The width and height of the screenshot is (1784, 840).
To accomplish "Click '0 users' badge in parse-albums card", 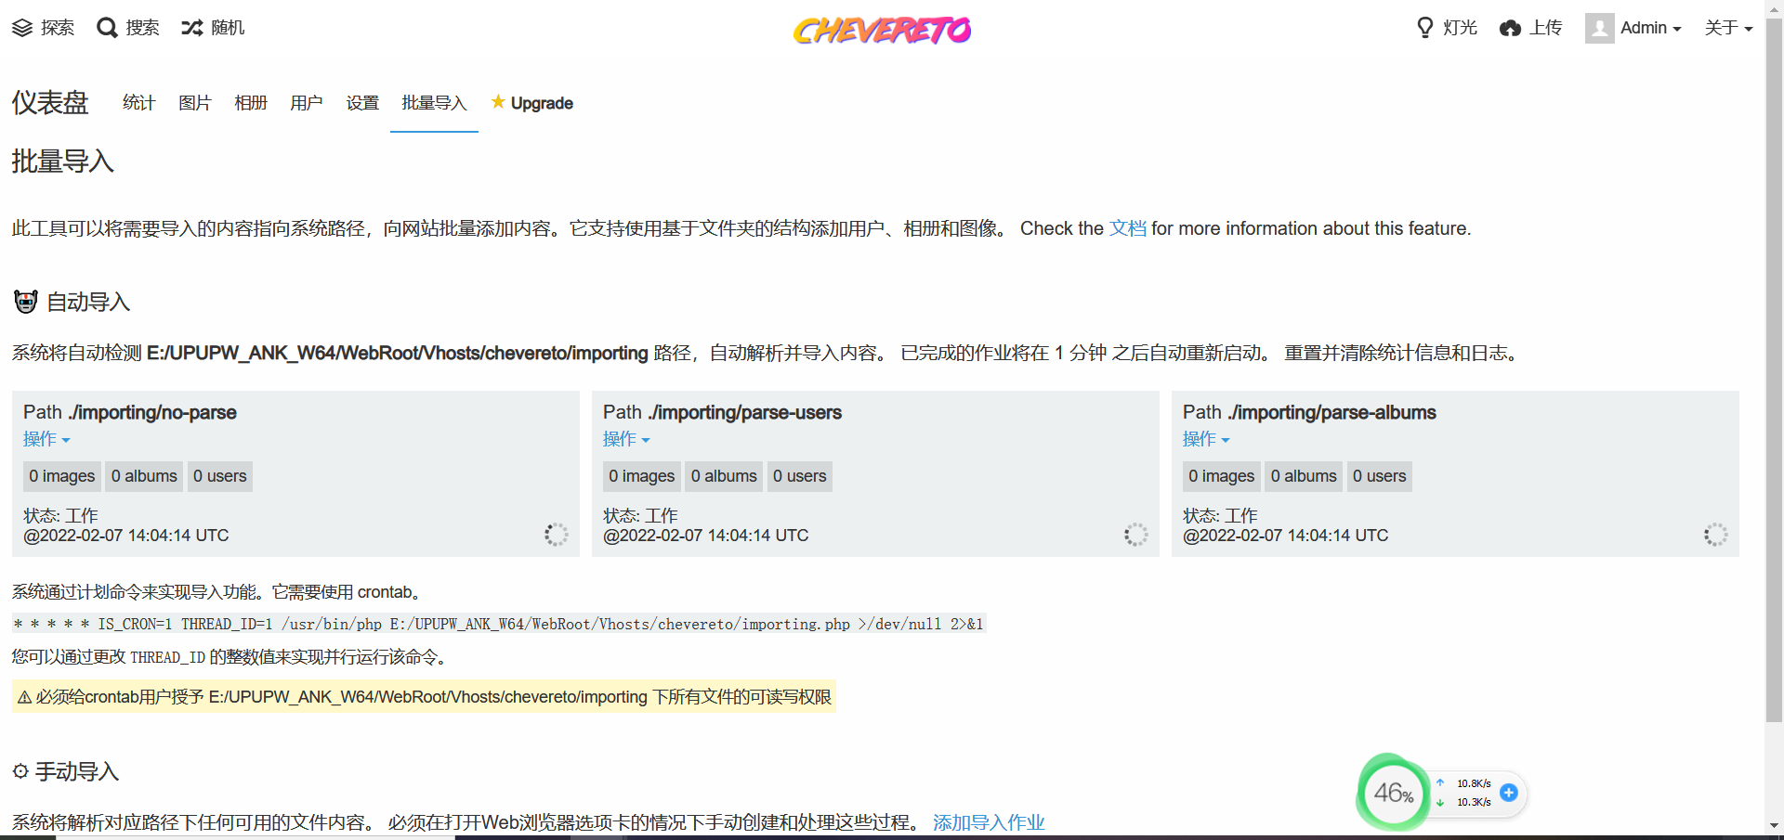I will tap(1380, 476).
